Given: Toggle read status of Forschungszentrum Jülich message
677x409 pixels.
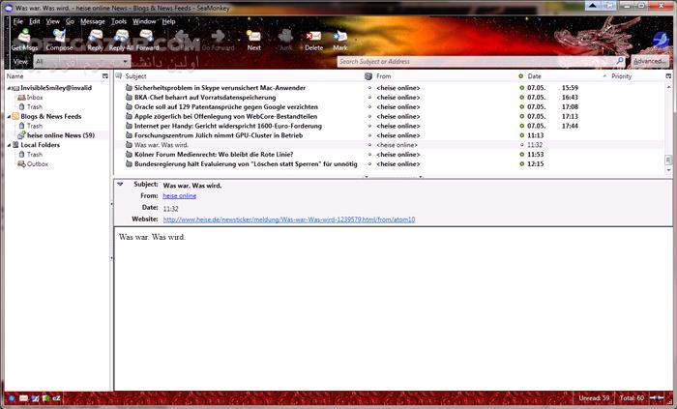Looking at the screenshot, I should 522,135.
